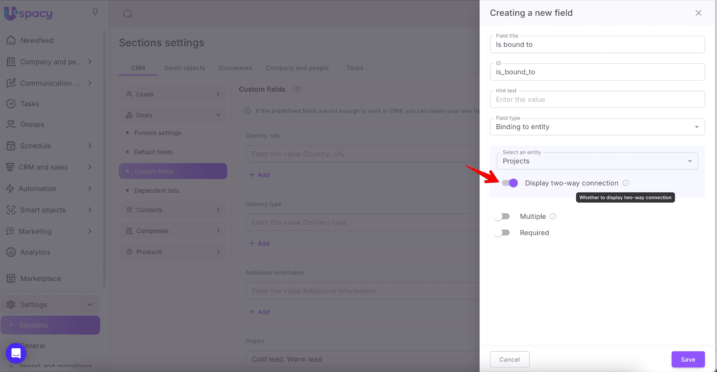Click the Hint text input field
The height and width of the screenshot is (372, 717).
pyautogui.click(x=597, y=99)
